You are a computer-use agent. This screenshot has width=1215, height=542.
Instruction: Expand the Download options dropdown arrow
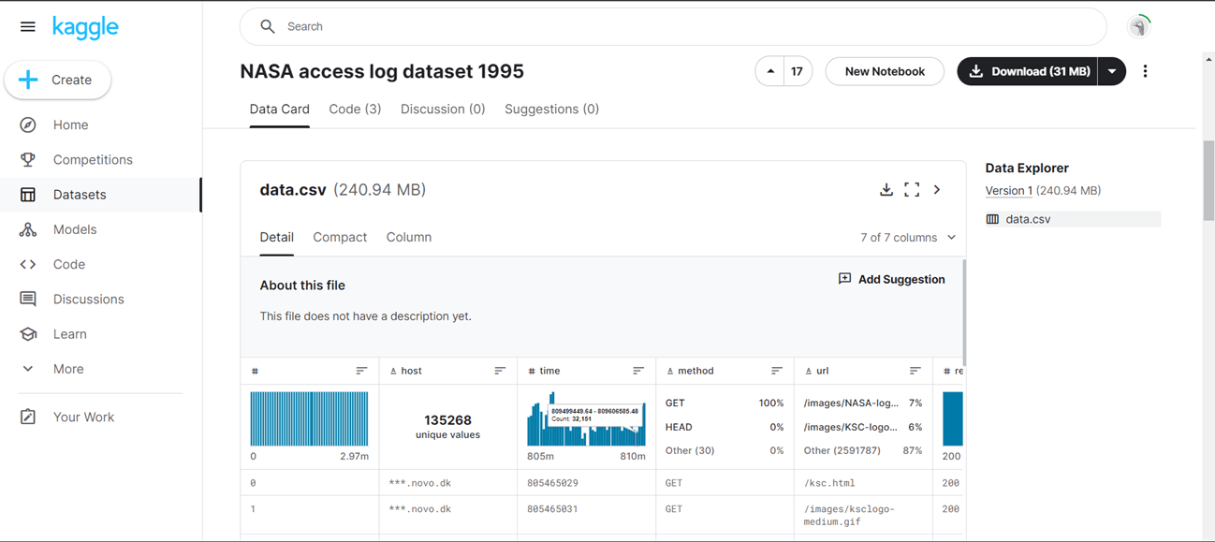1112,71
